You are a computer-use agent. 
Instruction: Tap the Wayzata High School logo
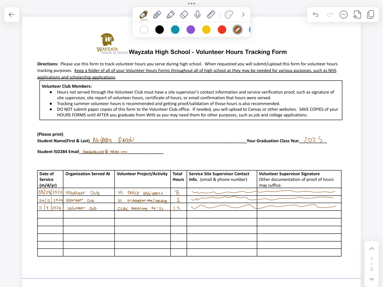tap(112, 44)
